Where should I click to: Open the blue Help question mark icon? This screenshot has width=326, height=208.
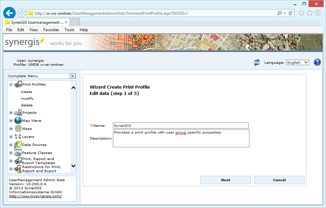click(x=317, y=62)
